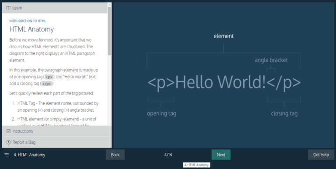Click the 'angle bracket' label in the diagram
The height and width of the screenshot is (169, 336).
click(x=271, y=60)
